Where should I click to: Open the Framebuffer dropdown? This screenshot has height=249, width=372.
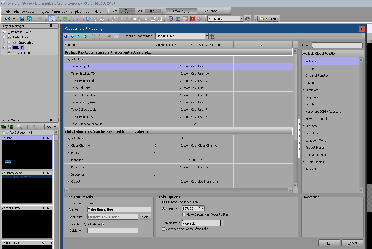pos(222,223)
